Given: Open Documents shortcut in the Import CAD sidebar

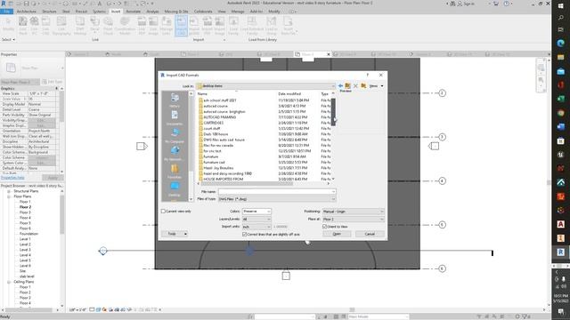Looking at the screenshot, I should [175, 117].
